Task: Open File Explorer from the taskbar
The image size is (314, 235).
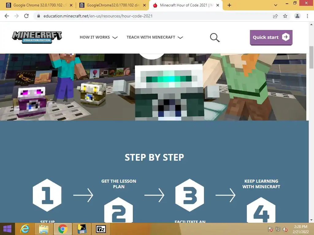Action: click(44, 229)
